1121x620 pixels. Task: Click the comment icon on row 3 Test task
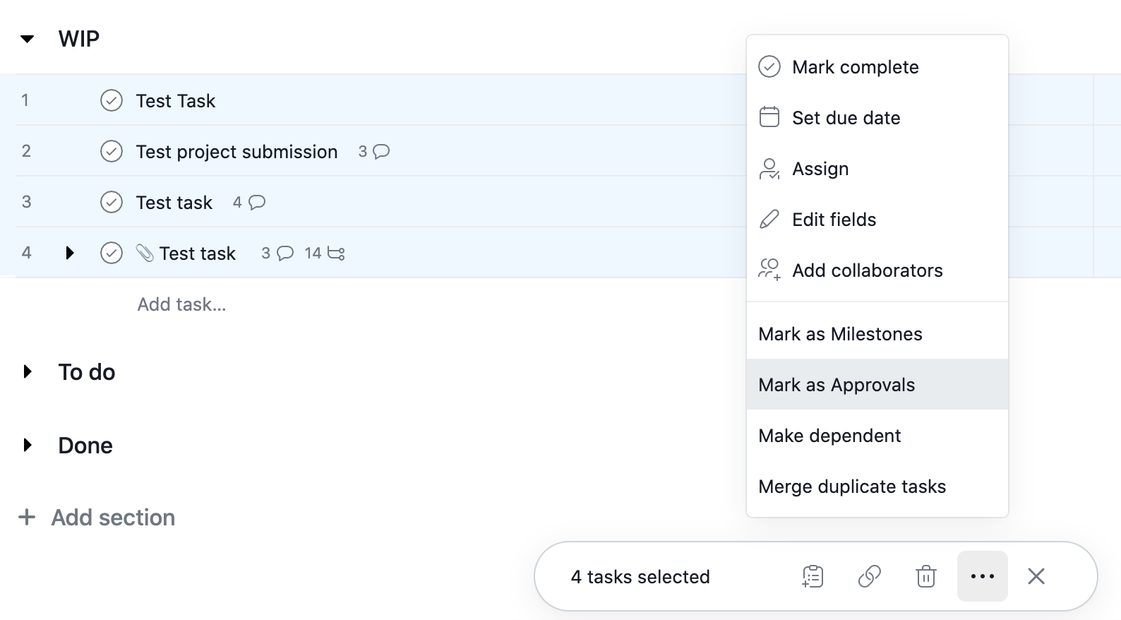point(257,202)
